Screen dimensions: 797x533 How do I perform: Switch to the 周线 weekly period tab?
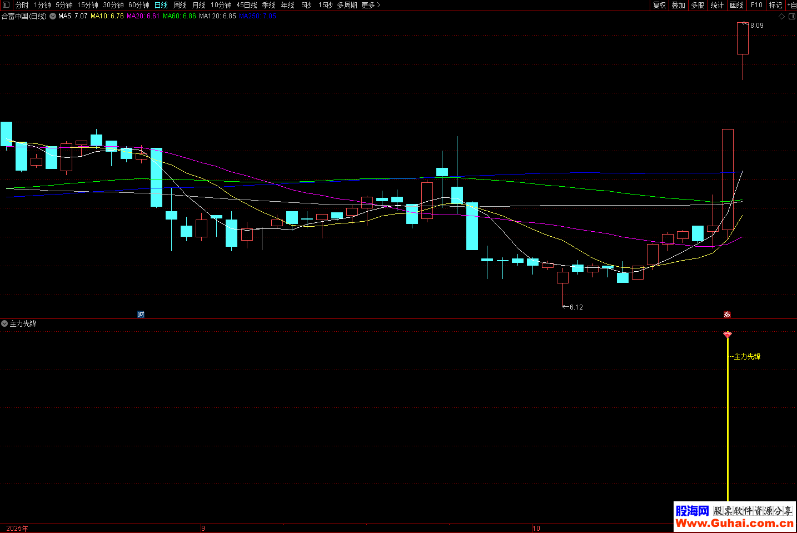tap(180, 5)
